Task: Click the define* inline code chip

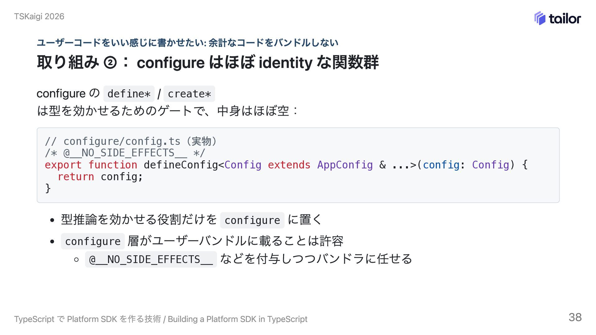Action: (x=129, y=94)
